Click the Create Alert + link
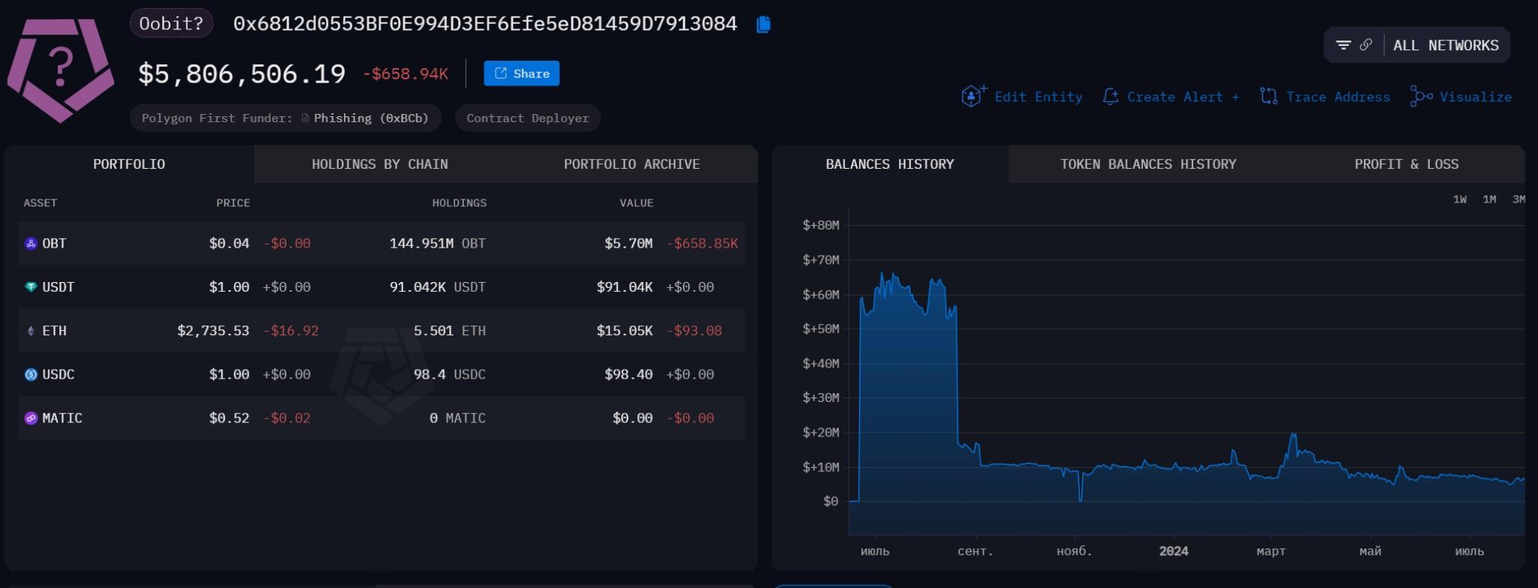Viewport: 1538px width, 588px height. [1184, 97]
